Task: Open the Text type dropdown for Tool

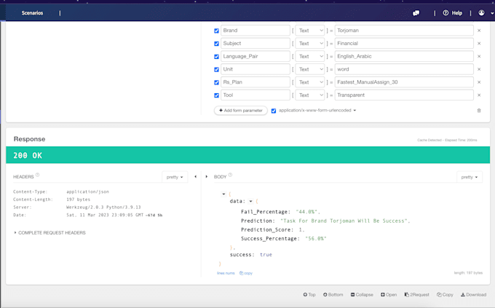Action: pyautogui.click(x=310, y=95)
